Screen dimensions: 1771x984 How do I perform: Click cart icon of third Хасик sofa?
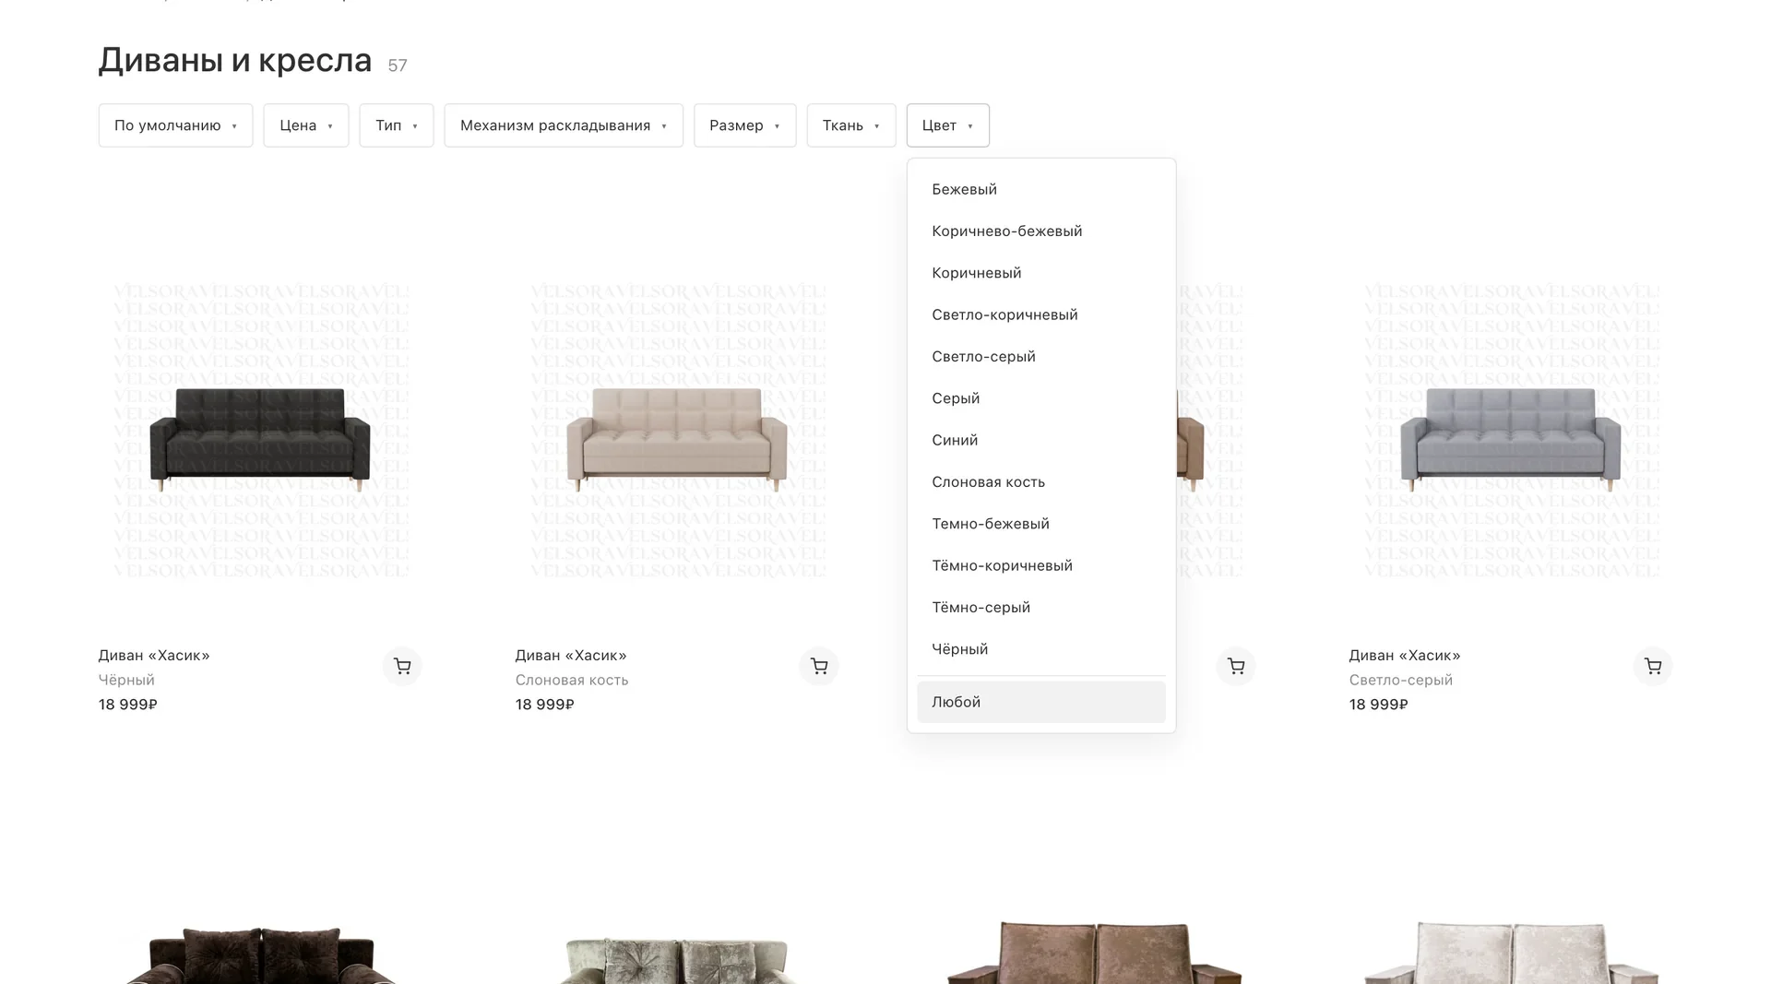click(x=1236, y=666)
